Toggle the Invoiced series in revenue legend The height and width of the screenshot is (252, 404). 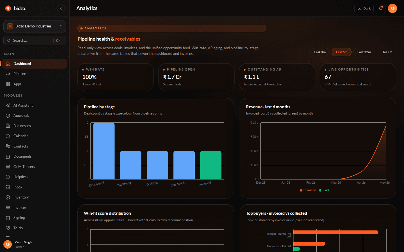click(308, 190)
